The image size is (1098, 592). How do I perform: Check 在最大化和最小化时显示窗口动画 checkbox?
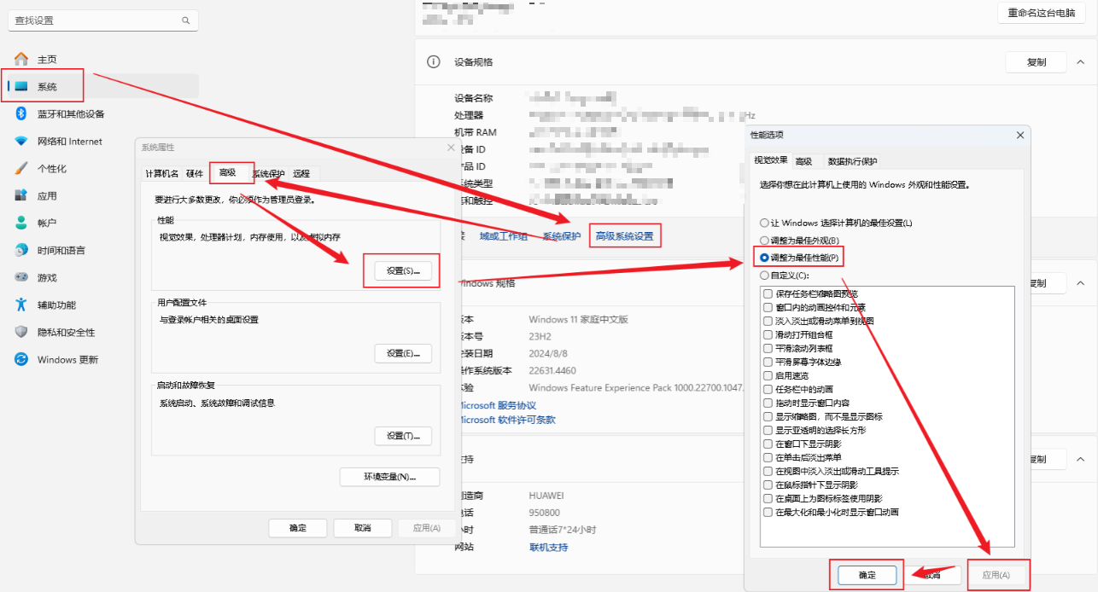tap(768, 512)
